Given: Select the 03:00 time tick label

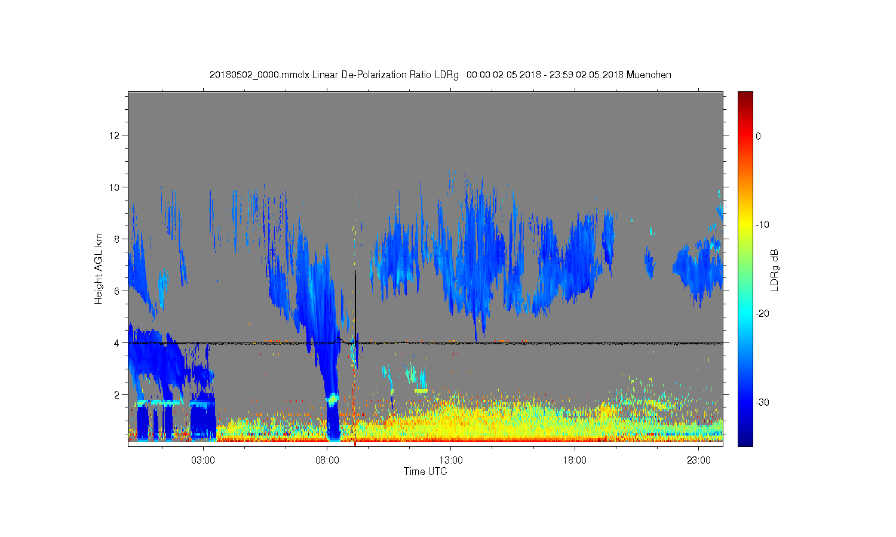Looking at the screenshot, I should coord(203,461).
